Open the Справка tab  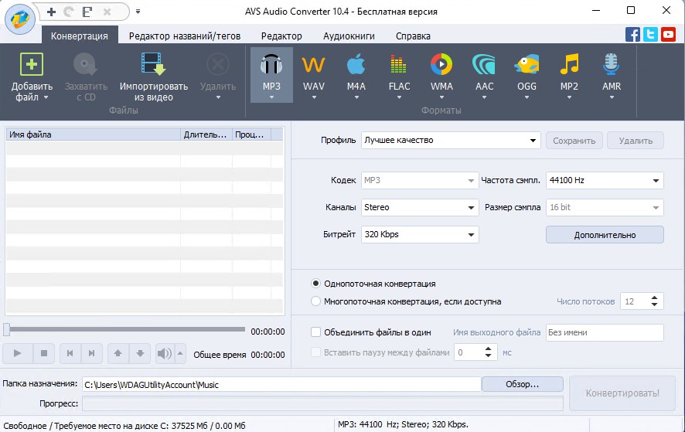[413, 36]
